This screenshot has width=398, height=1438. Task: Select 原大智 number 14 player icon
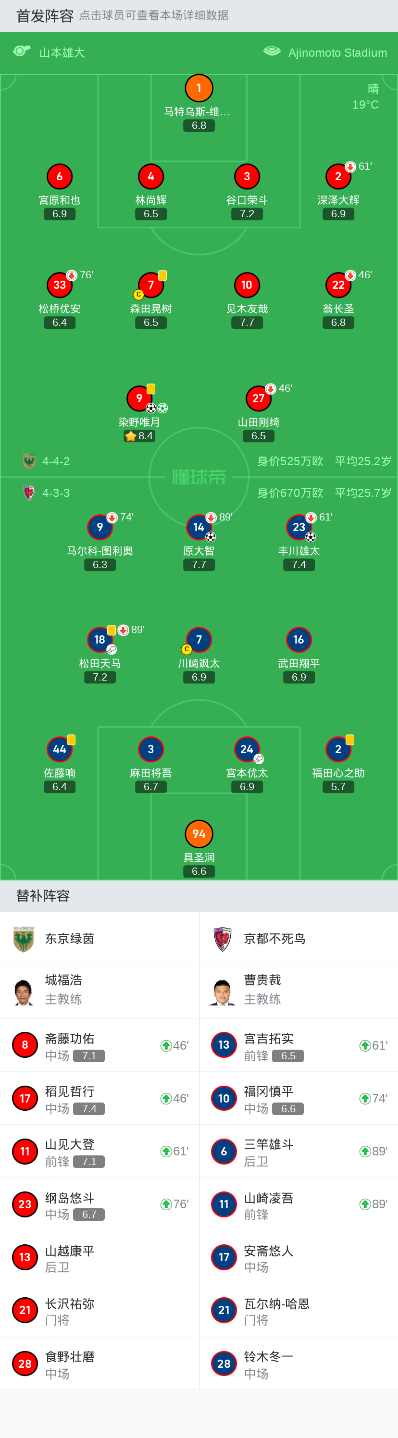(199, 528)
